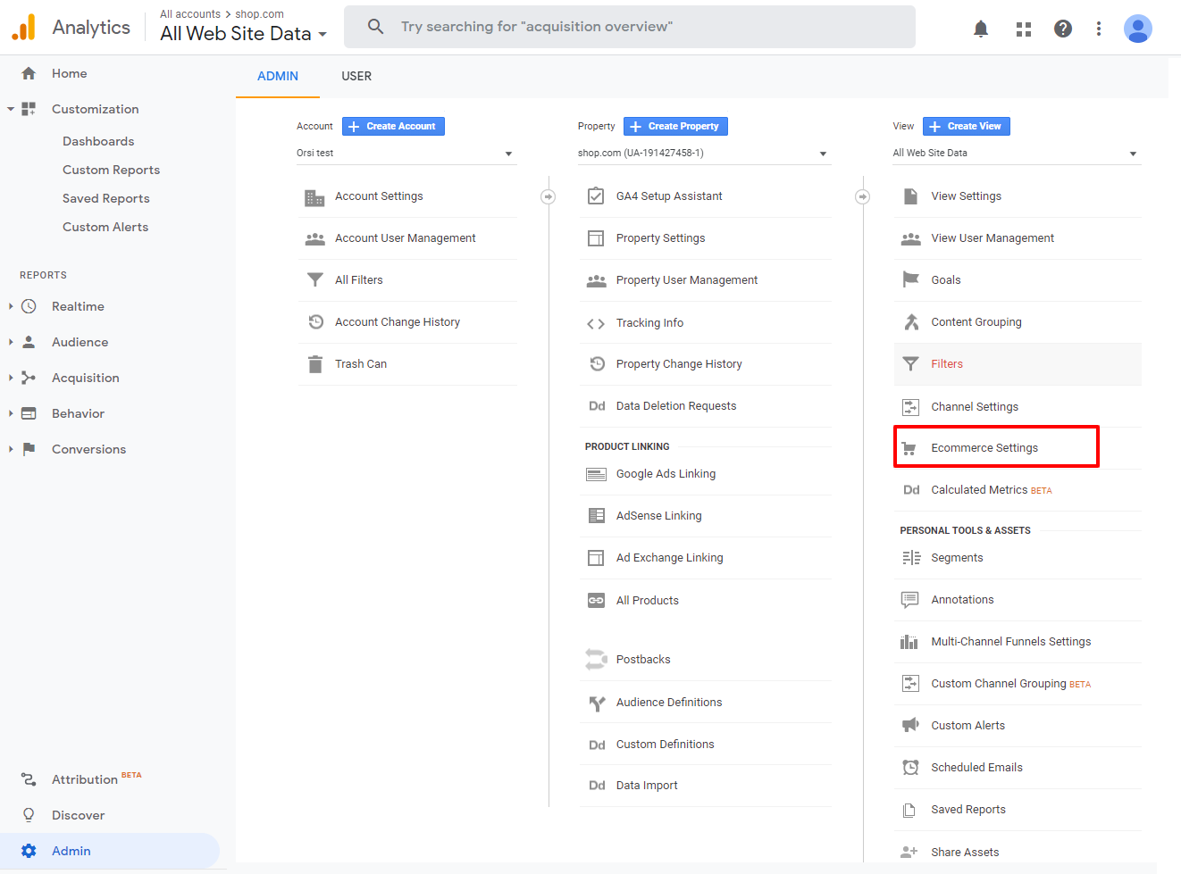
Task: Select the ADMIN tab
Action: 278,76
